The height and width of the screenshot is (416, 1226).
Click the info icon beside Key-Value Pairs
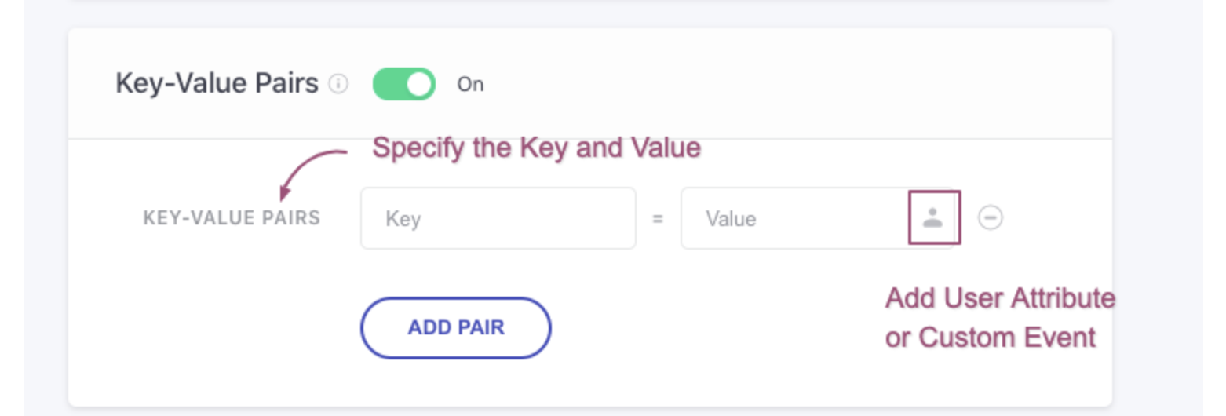tap(338, 84)
